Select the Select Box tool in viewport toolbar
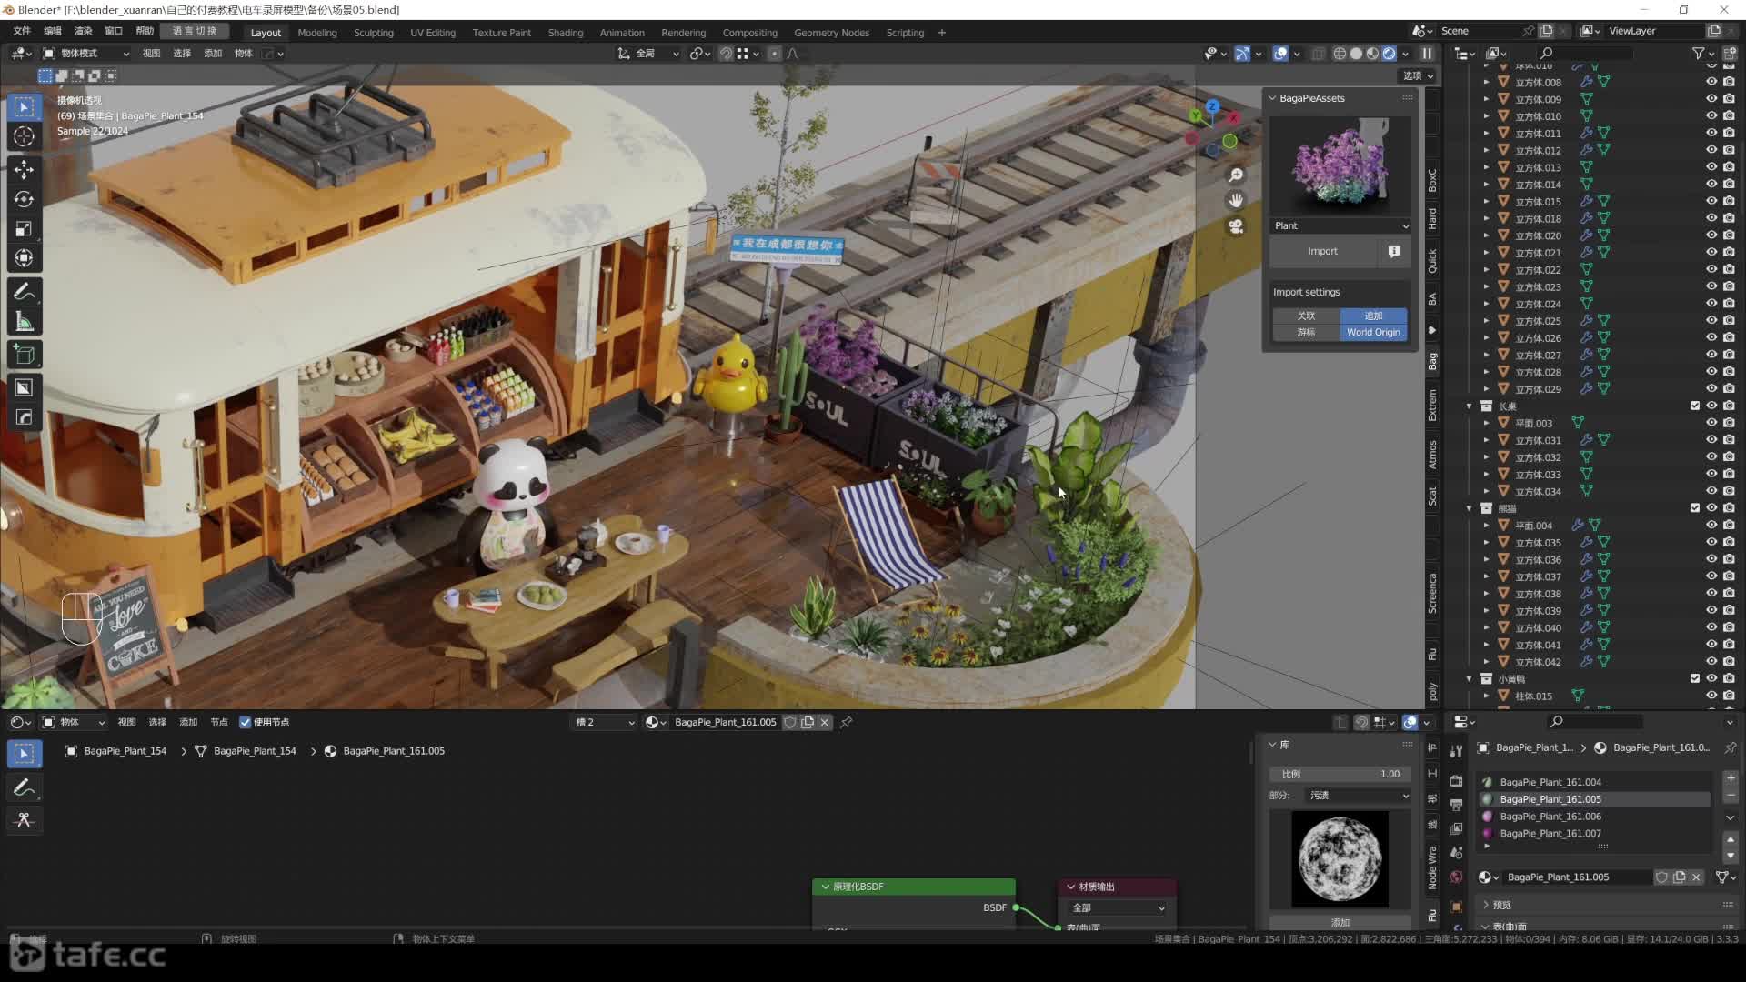Viewport: 1746px width, 982px height. 25,107
